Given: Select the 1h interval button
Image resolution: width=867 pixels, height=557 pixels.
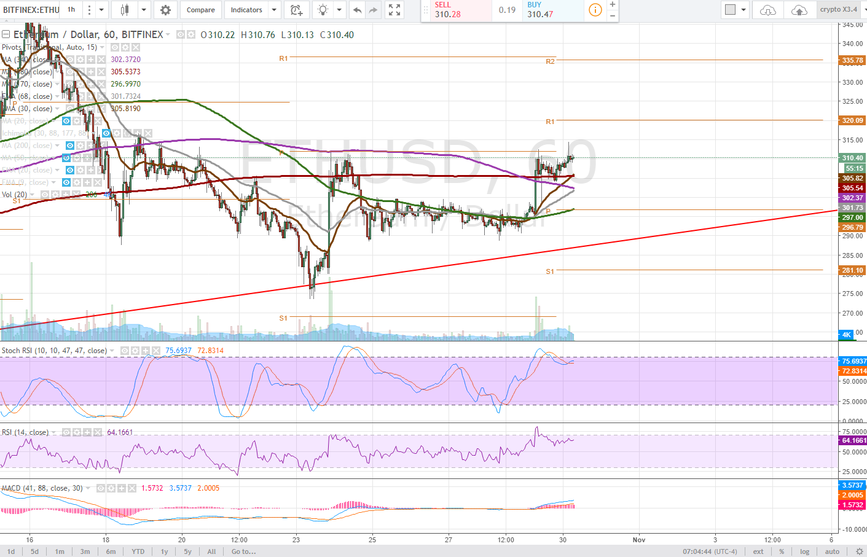Looking at the screenshot, I should (x=71, y=10).
